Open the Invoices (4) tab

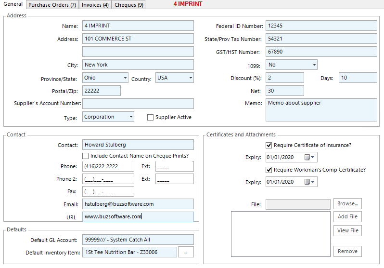click(95, 5)
